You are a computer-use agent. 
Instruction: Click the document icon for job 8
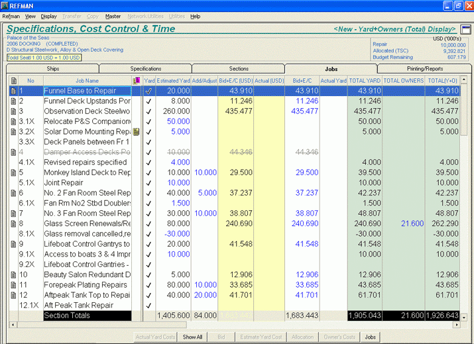[13, 223]
